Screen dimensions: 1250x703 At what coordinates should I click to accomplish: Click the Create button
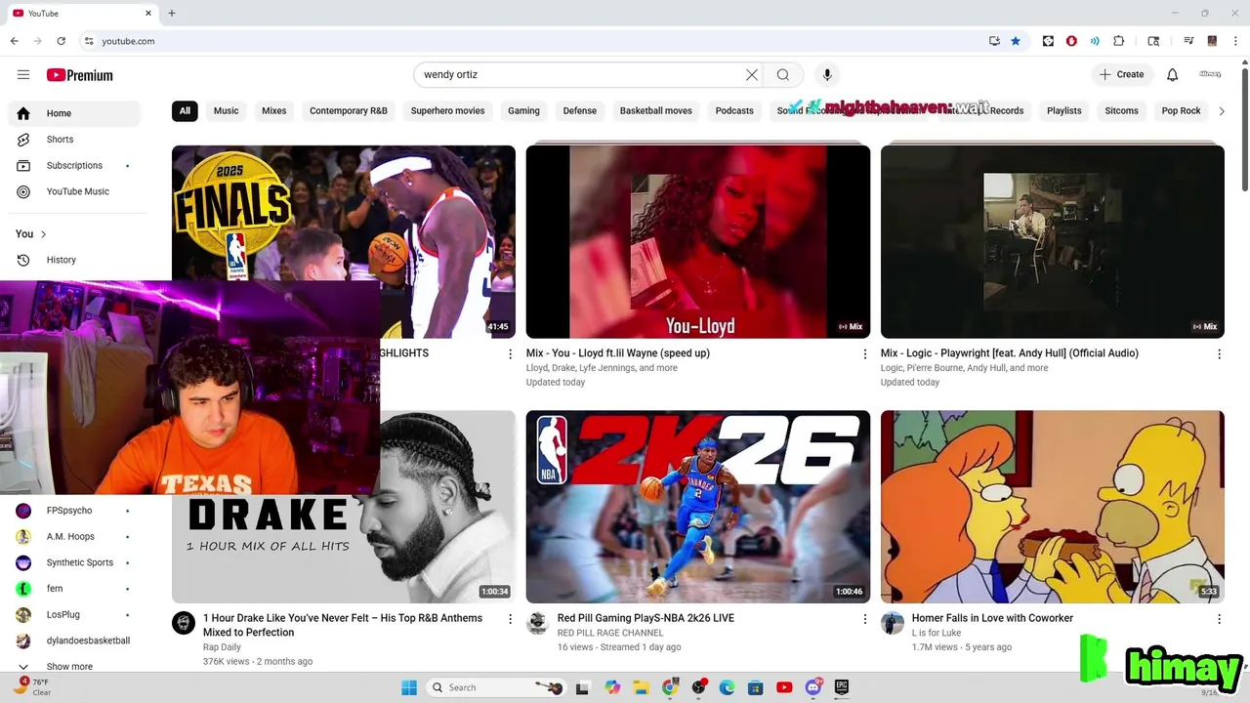point(1121,75)
